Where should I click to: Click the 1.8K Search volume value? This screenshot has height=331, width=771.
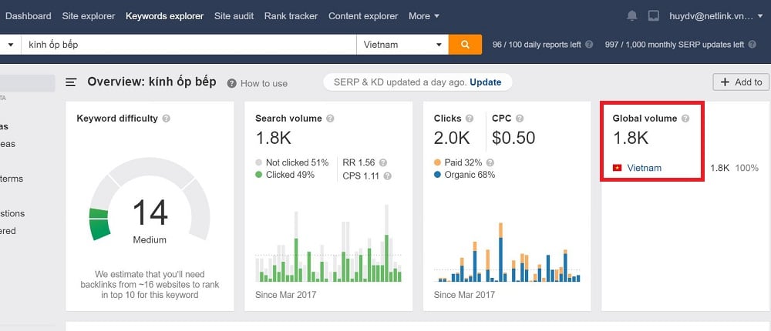(x=274, y=138)
